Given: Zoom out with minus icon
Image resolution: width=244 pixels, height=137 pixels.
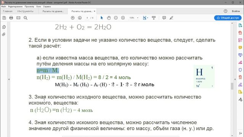Looking at the screenshot, I should tap(116, 18).
